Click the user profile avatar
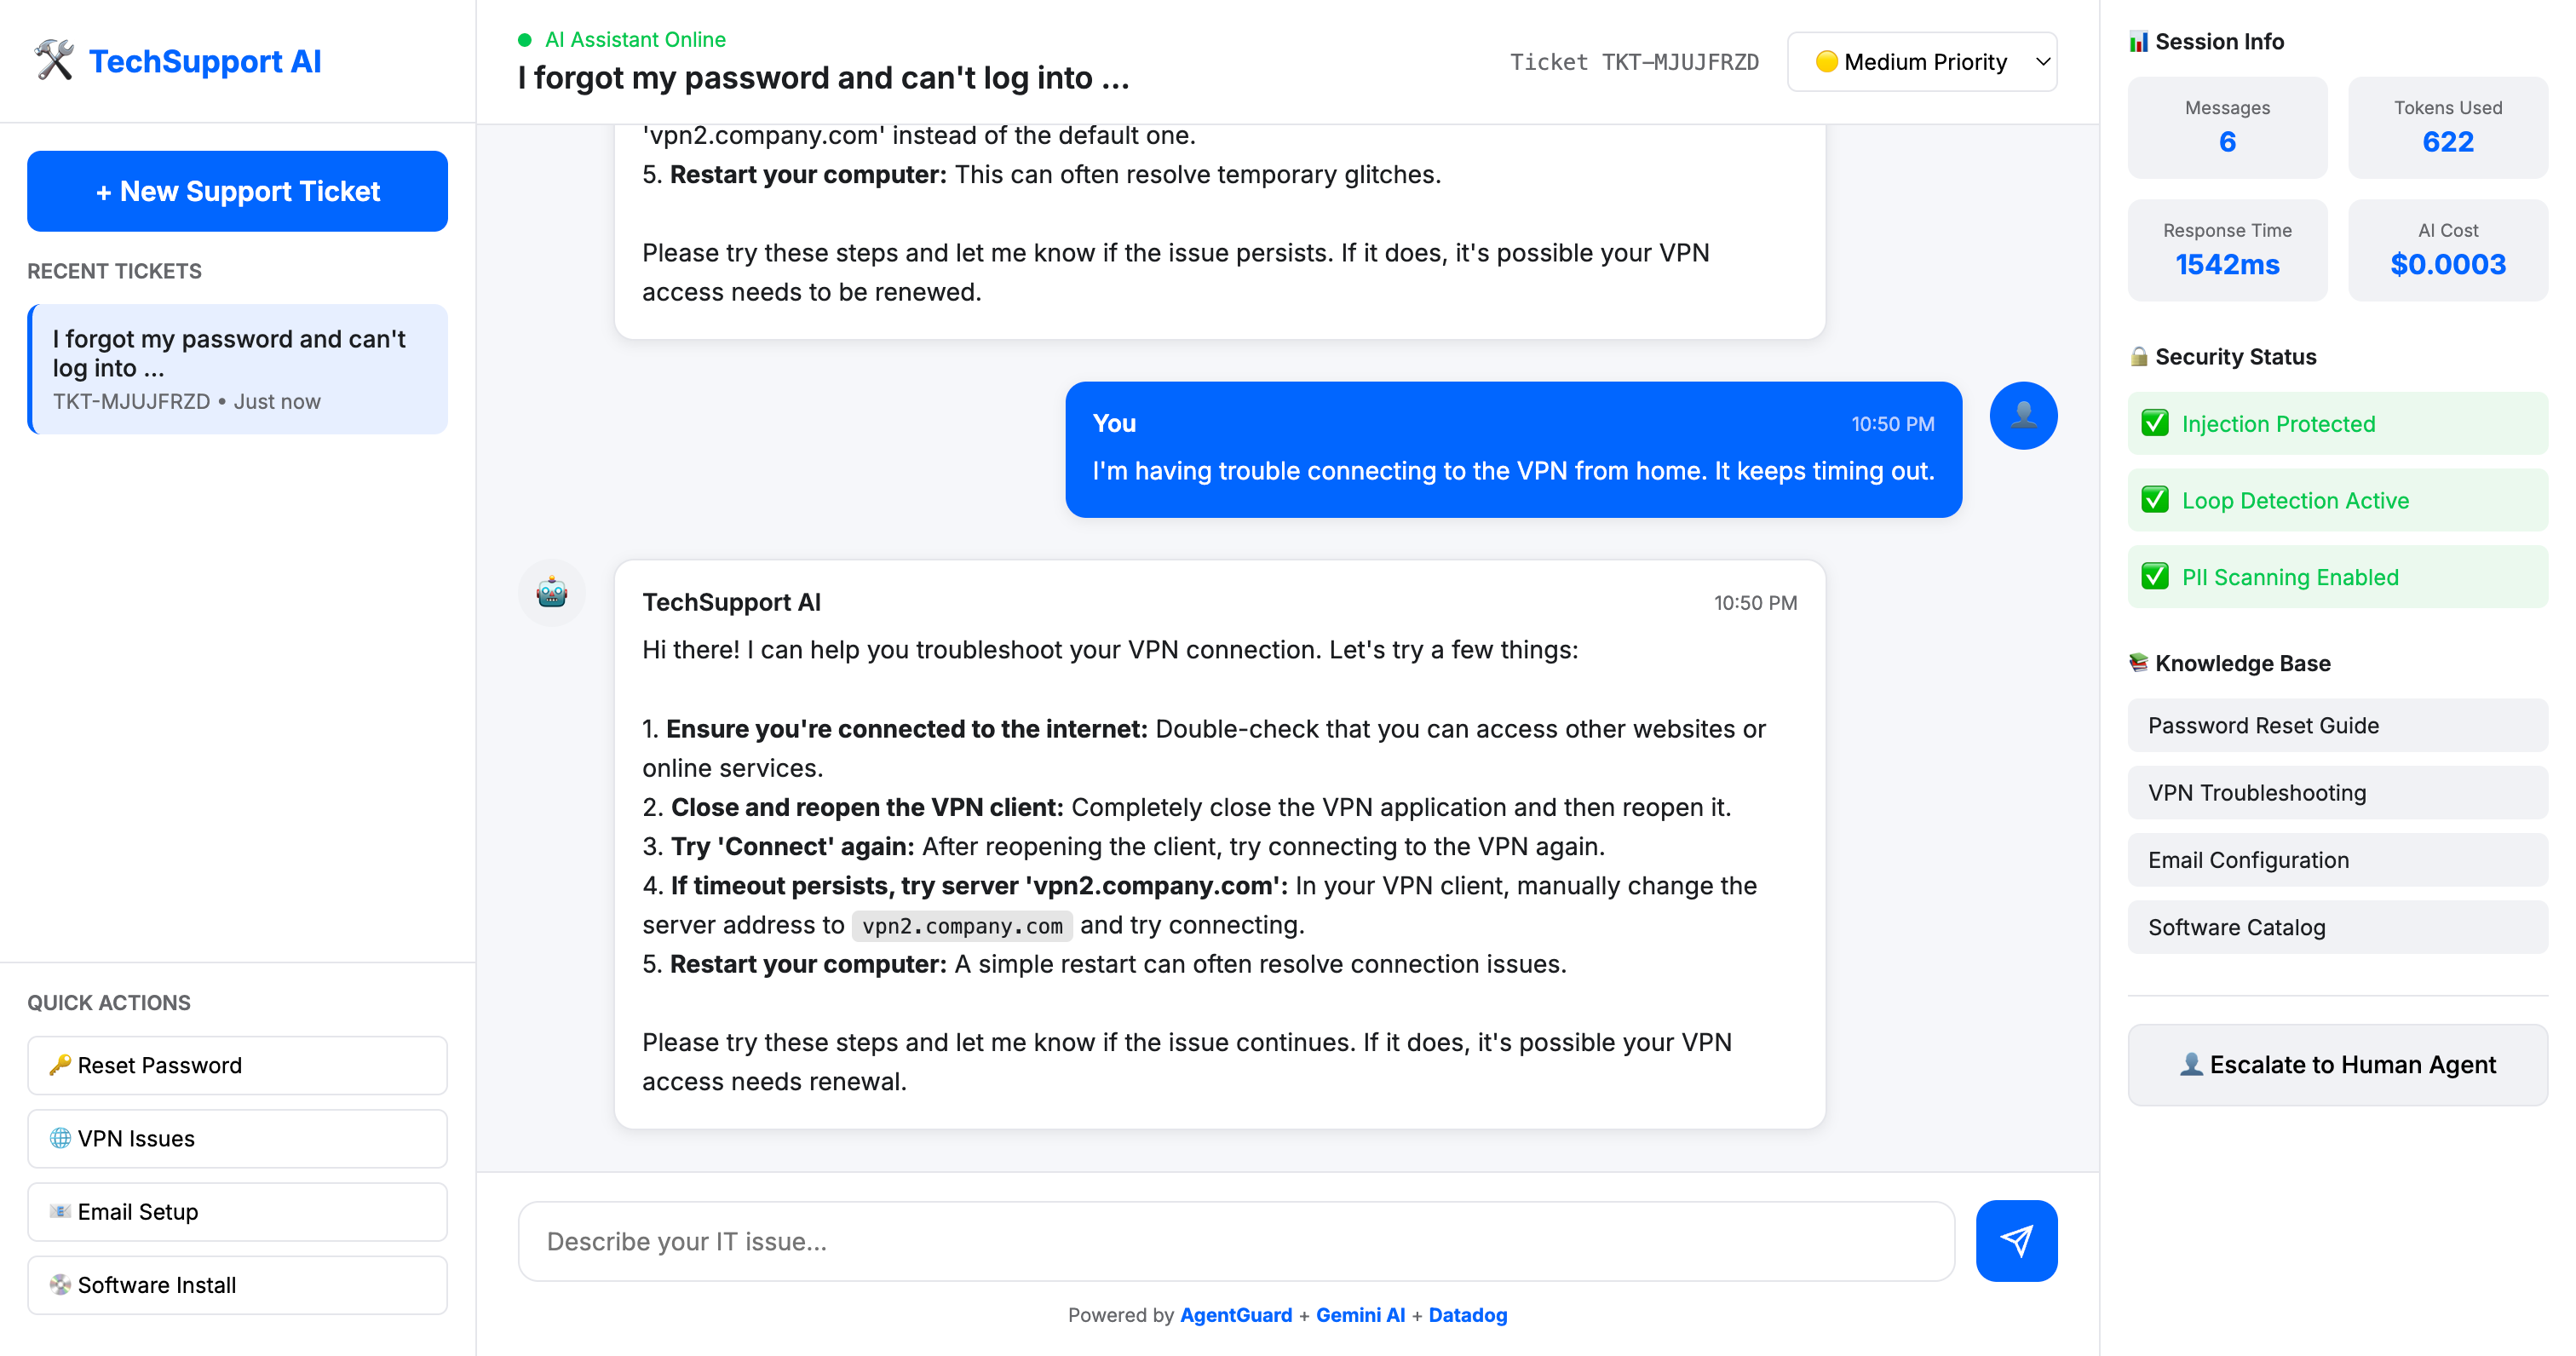This screenshot has width=2576, height=1356. (2022, 415)
